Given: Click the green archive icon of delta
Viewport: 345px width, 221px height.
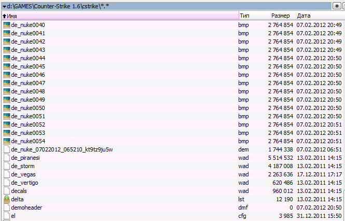Looking at the screenshot, I should click(7, 199).
